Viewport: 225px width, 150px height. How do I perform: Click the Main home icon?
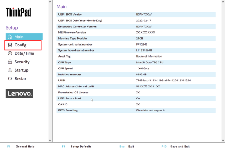(10, 37)
